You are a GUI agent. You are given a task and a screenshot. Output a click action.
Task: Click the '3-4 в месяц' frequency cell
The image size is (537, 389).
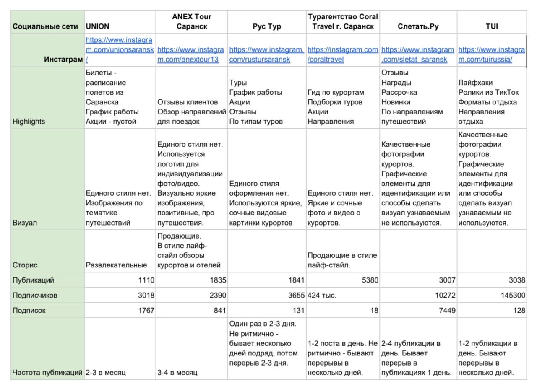point(192,349)
